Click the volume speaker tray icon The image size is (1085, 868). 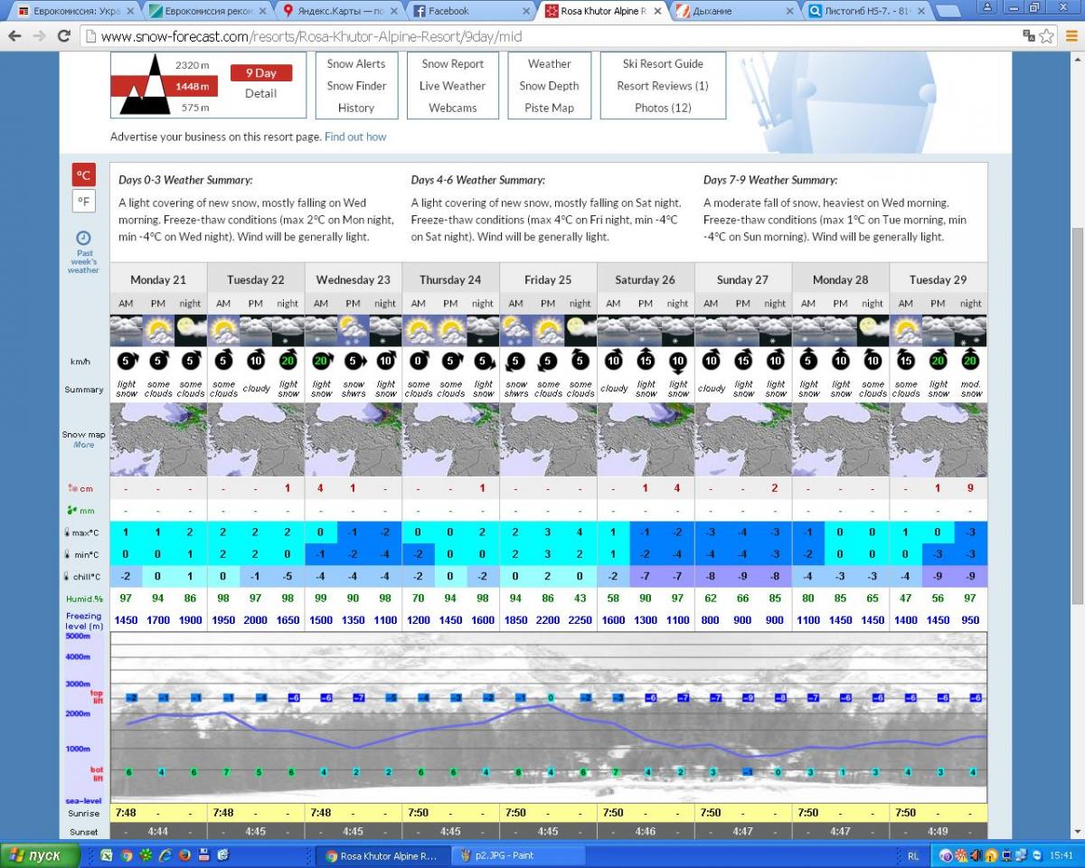(974, 855)
